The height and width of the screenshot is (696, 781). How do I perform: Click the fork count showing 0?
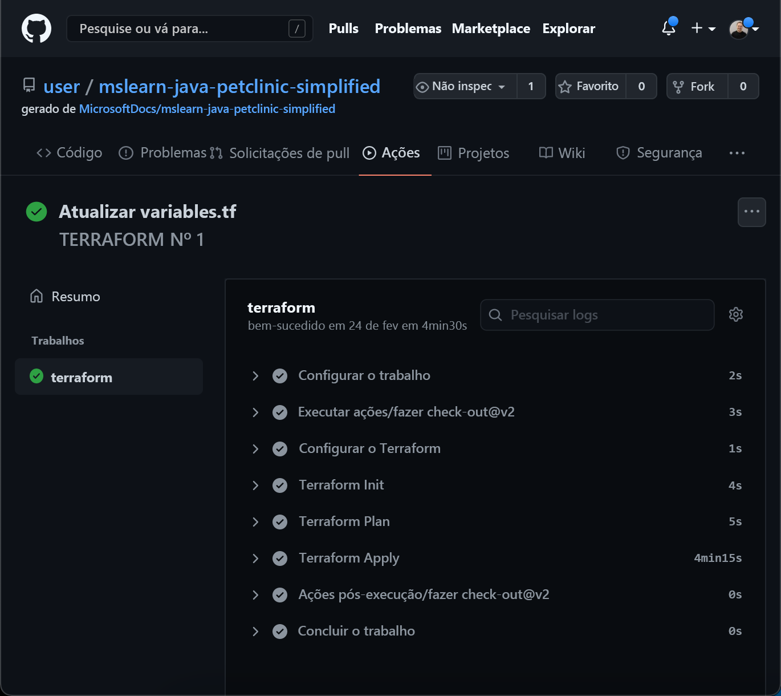(x=743, y=86)
